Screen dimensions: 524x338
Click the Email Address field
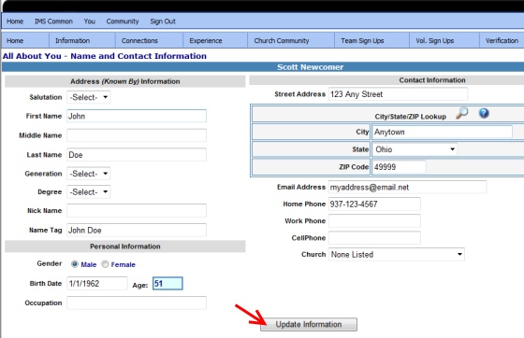407,187
